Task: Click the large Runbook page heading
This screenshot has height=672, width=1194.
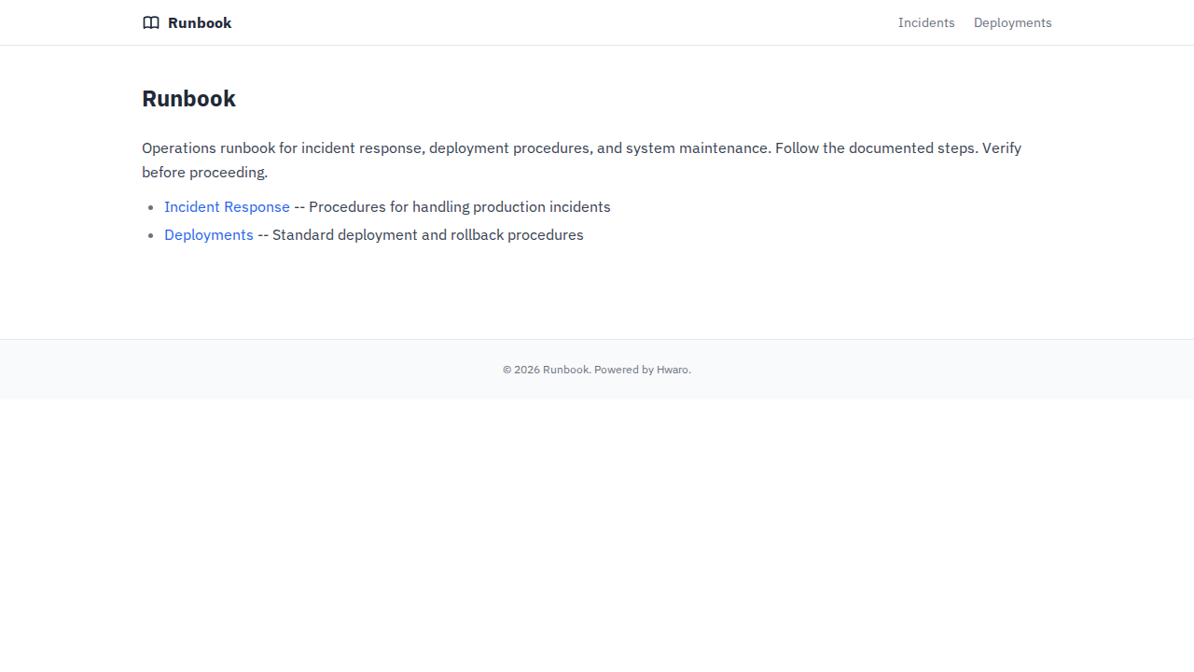Action: pos(188,99)
